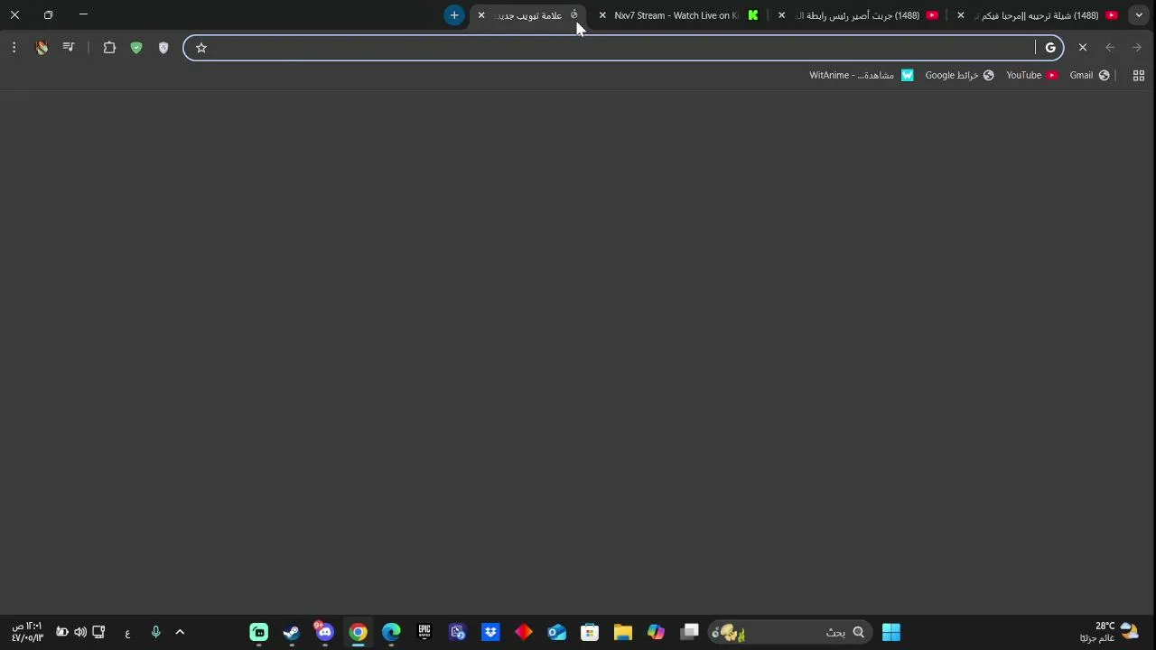
Task: Open a new tab with the plus button
Action: 454,15
